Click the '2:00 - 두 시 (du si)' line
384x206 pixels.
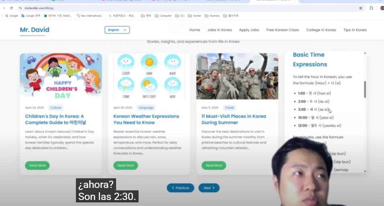(x=314, y=102)
